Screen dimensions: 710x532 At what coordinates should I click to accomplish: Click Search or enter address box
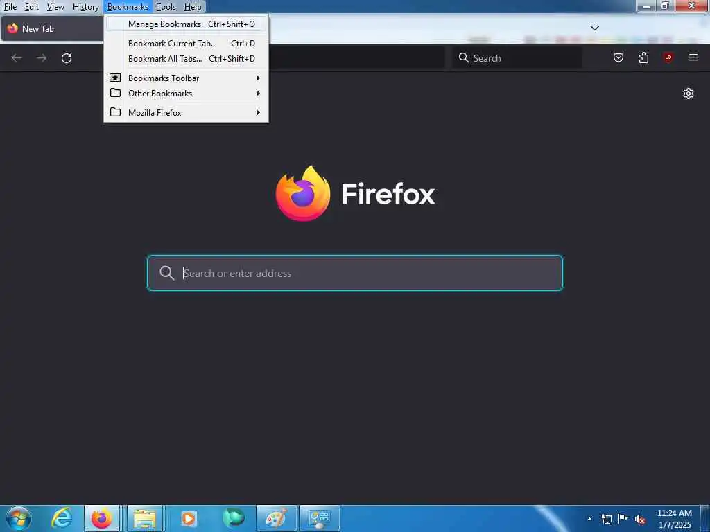[x=355, y=273]
